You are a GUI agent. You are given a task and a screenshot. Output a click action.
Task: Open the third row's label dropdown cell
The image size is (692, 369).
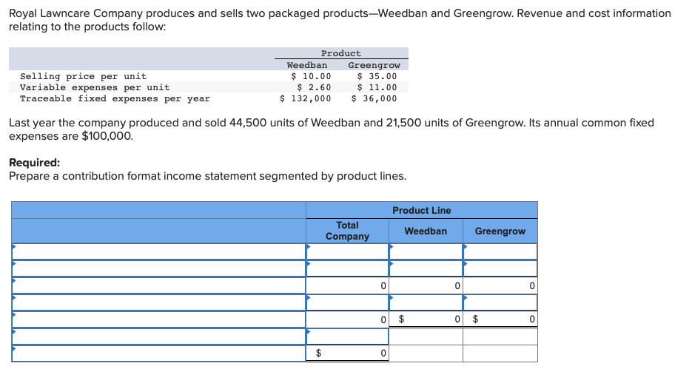click(159, 285)
